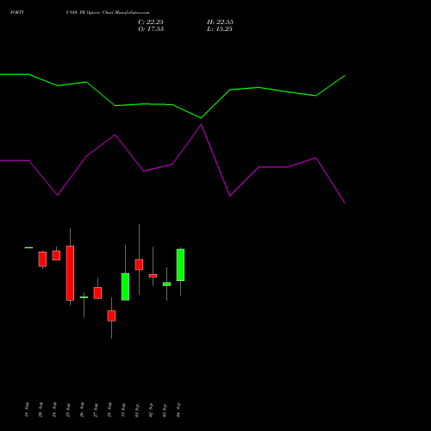Viewport: 431px width, 431px height.
Task: Click the close value 'C: 22.25'
Action: 151,22
